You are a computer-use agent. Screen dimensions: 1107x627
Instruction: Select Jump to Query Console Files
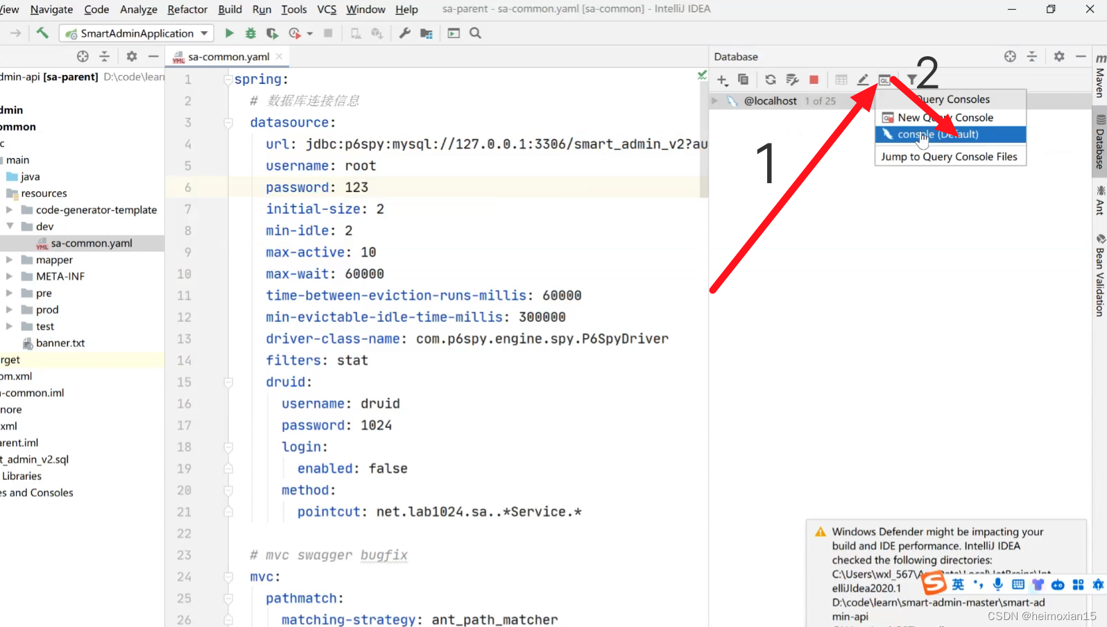949,157
